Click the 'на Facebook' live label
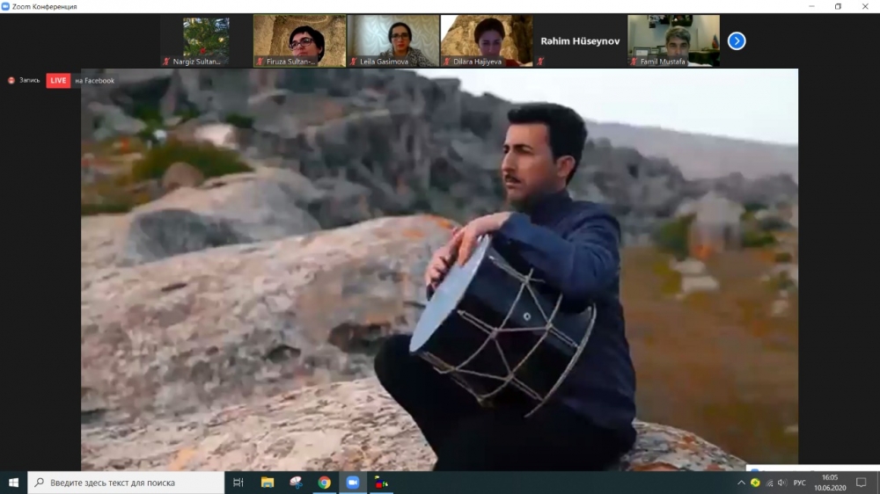The image size is (880, 494). 94,81
